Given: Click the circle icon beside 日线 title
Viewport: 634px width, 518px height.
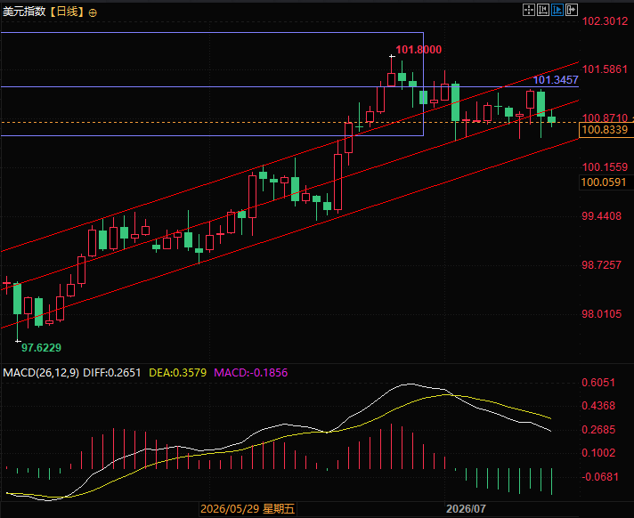Looking at the screenshot, I should point(93,13).
